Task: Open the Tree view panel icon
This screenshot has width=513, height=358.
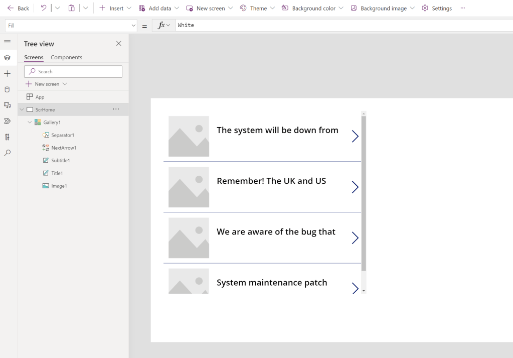Action: (8, 57)
